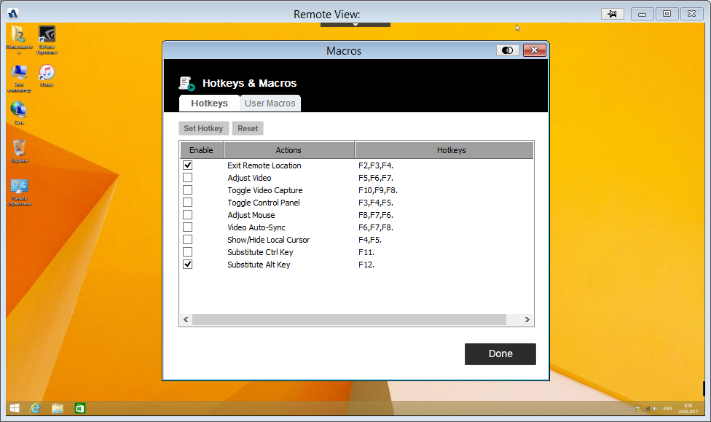
Task: Open the green Store icon in the taskbar
Action: [x=80, y=408]
